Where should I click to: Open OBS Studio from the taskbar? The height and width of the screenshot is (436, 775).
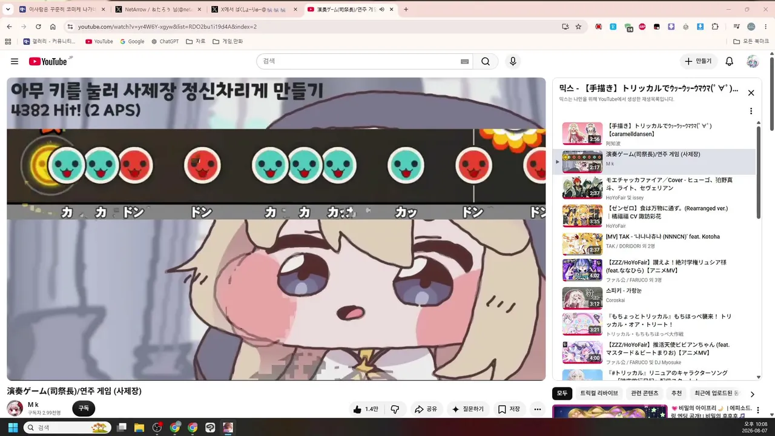[x=157, y=428]
